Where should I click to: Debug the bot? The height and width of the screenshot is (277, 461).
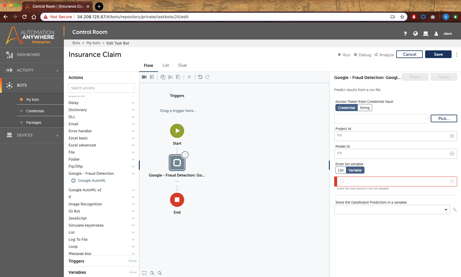click(x=362, y=55)
